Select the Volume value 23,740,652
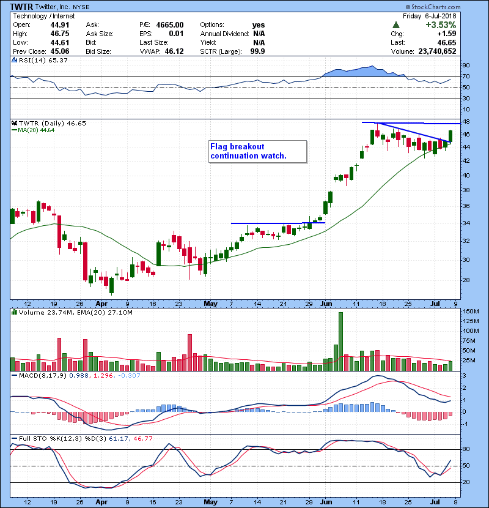The width and height of the screenshot is (489, 508). [x=437, y=51]
